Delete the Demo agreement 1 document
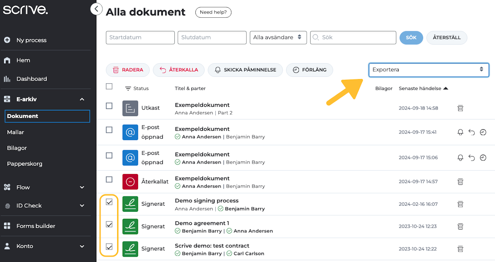The width and height of the screenshot is (495, 262). click(460, 227)
